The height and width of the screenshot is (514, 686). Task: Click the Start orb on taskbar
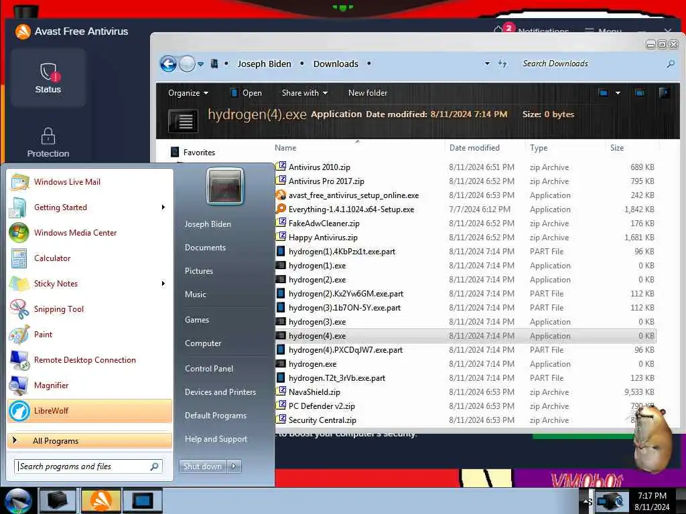[x=18, y=501]
